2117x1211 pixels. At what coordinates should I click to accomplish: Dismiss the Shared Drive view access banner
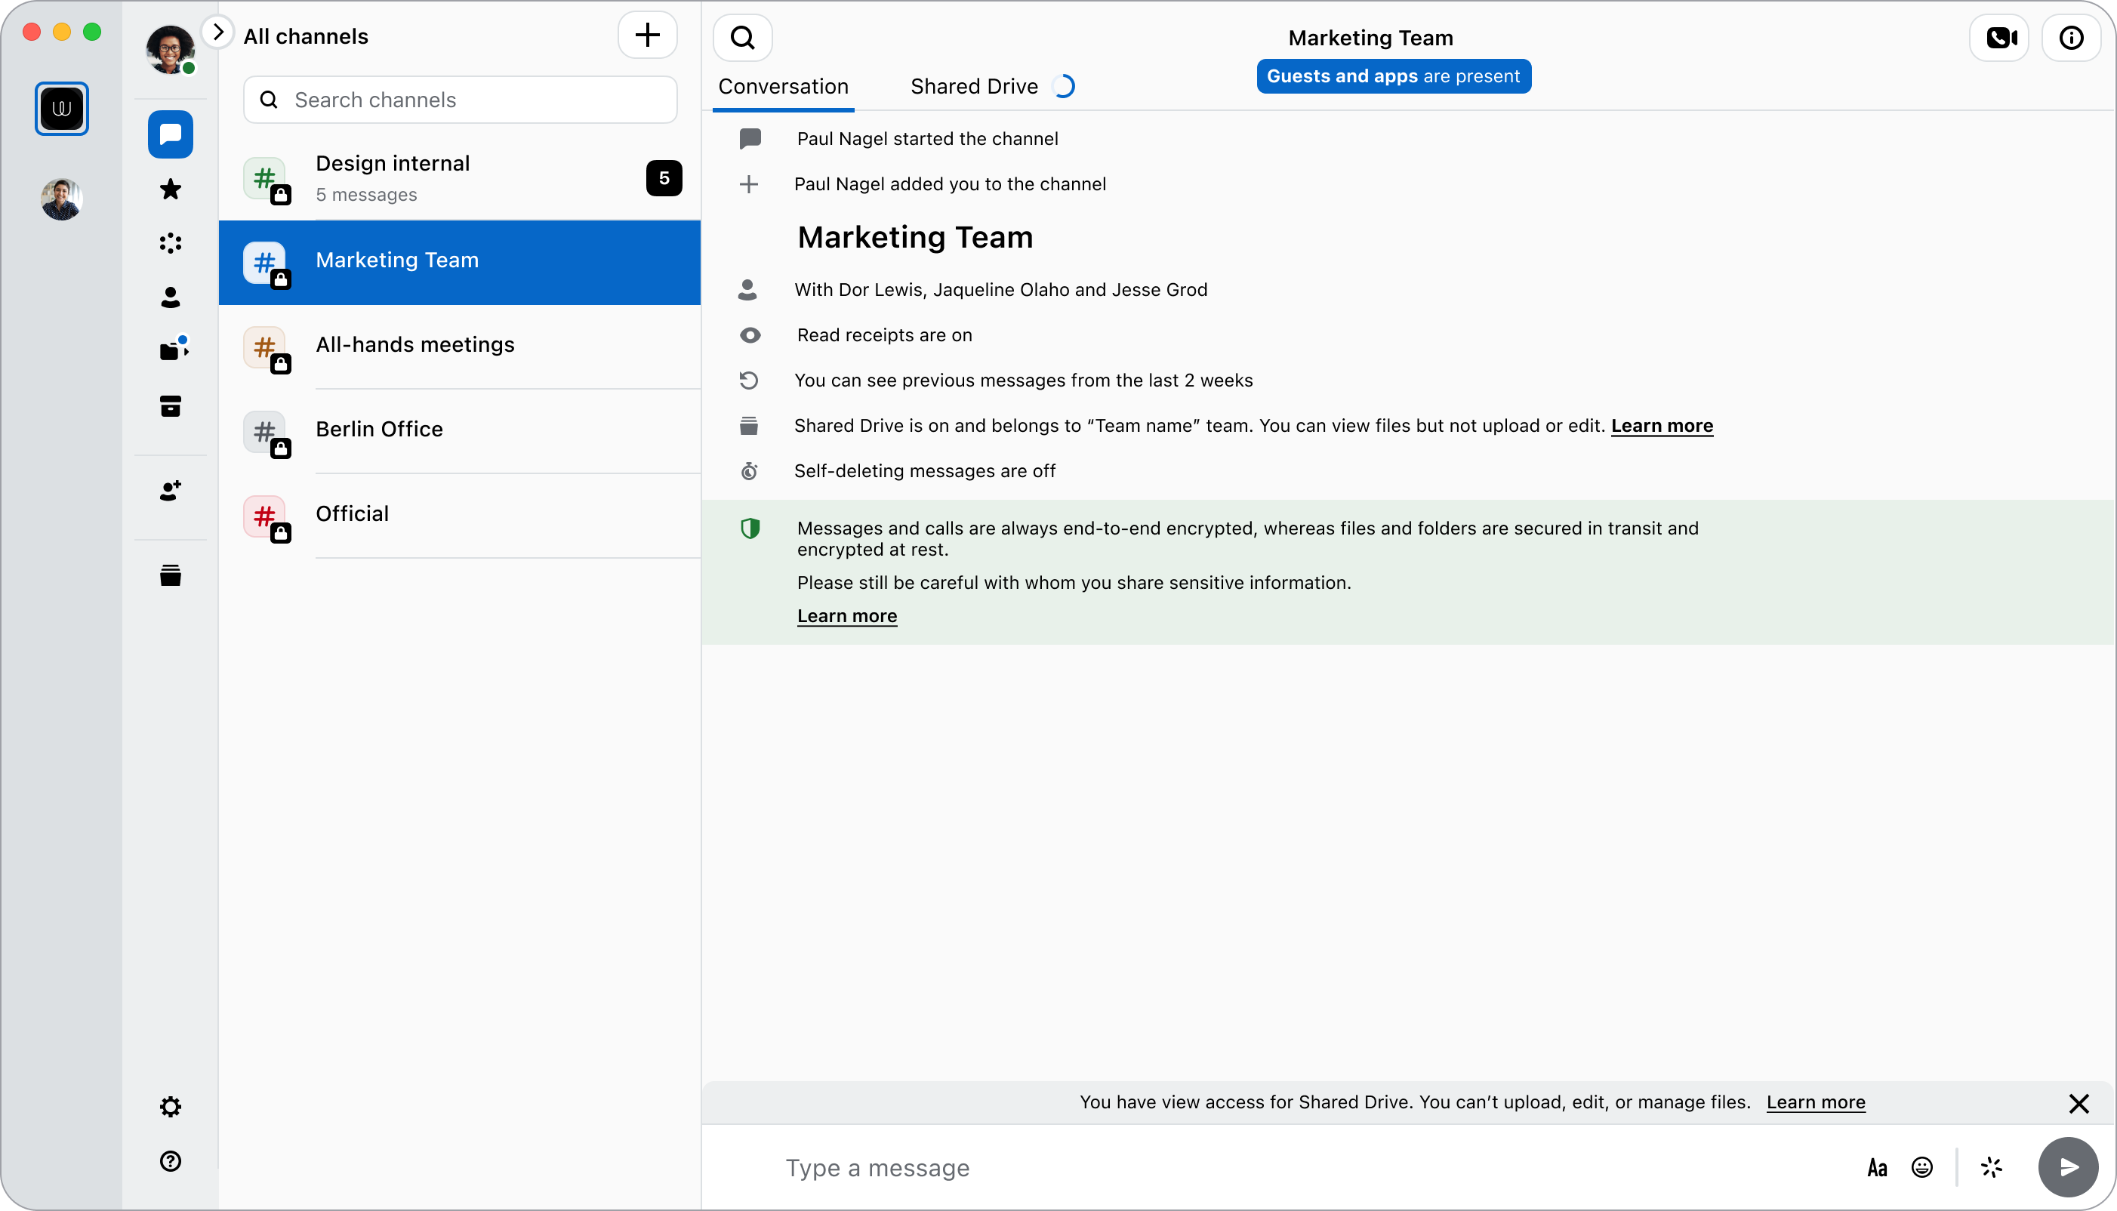2078,1104
